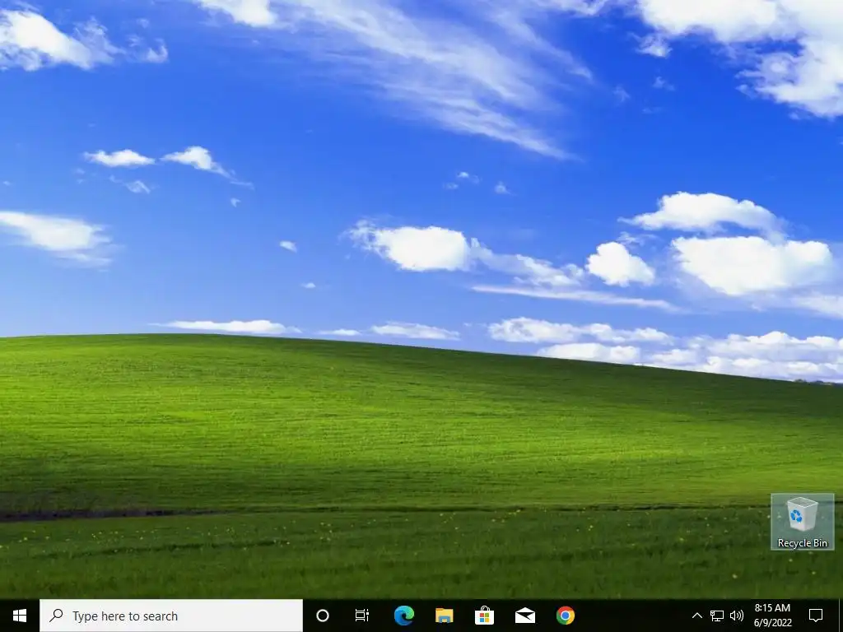Screen dimensions: 843x632
Task: Click the taskbar search box
Action: pyautogui.click(x=171, y=616)
